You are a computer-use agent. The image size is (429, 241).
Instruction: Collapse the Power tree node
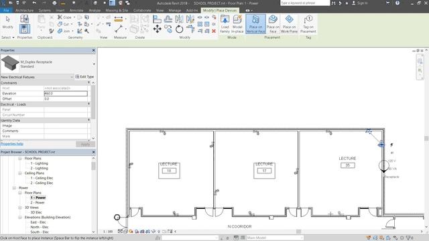pyautogui.click(x=14, y=187)
